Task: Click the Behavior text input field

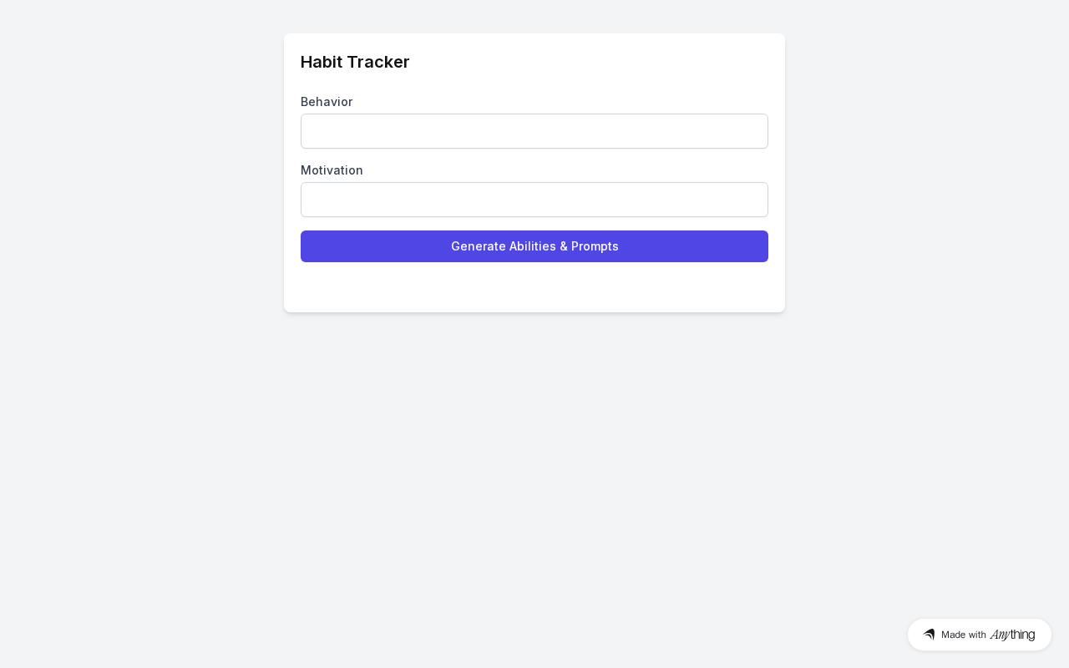Action: click(x=534, y=131)
